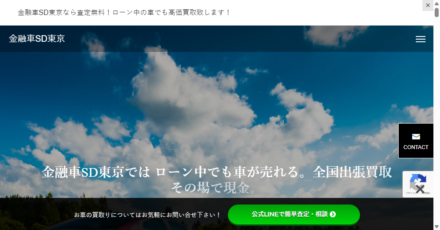The image size is (440, 230).
Task: Dismiss the bottom bar with the X icon
Action: pyautogui.click(x=420, y=190)
